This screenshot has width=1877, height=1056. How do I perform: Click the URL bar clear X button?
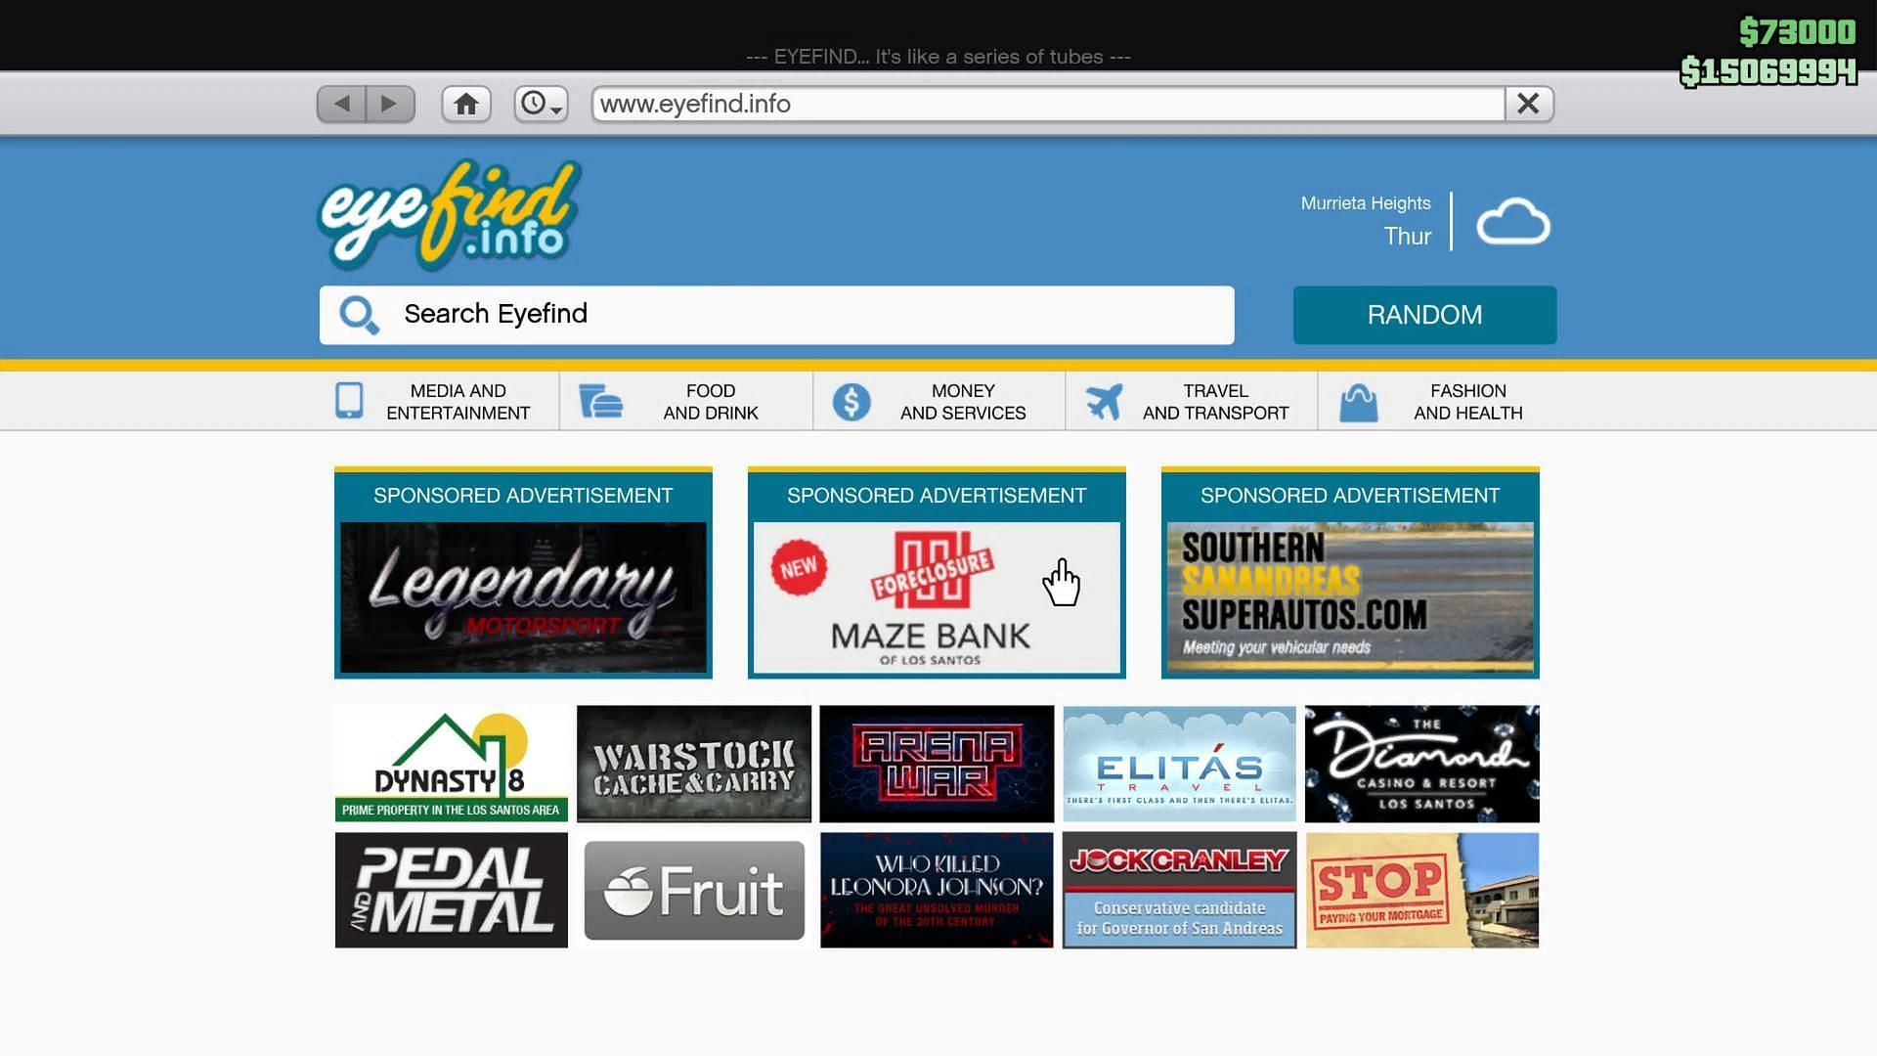(x=1529, y=105)
